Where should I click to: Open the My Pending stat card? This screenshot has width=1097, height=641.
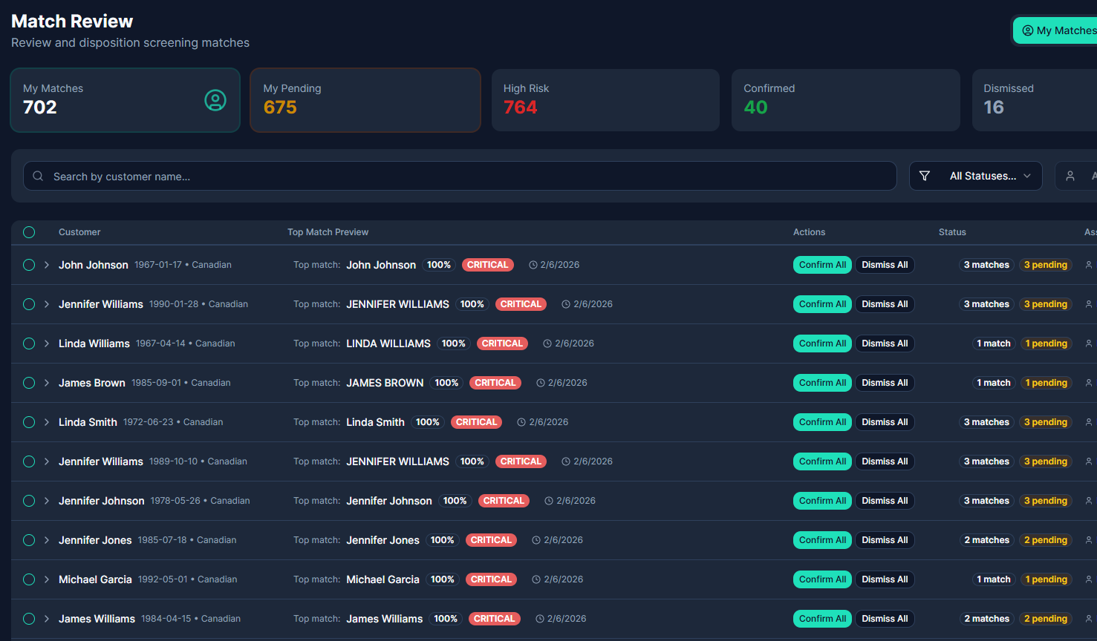[365, 100]
